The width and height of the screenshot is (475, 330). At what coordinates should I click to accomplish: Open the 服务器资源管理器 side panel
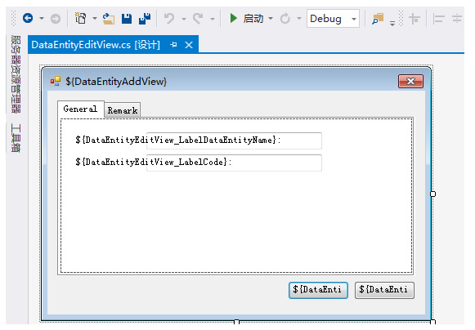(16, 74)
